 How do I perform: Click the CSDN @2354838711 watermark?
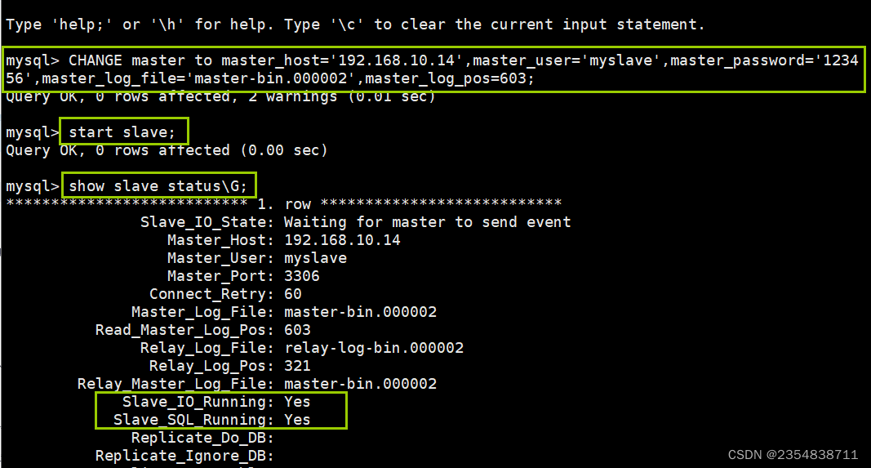[x=793, y=455]
